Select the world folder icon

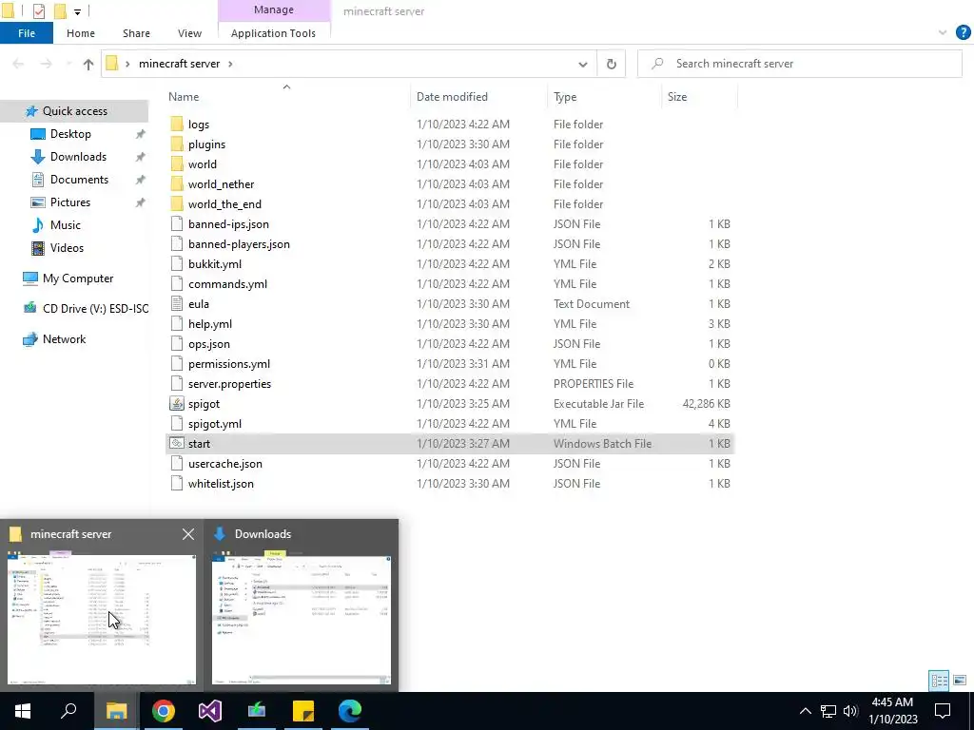[177, 163]
